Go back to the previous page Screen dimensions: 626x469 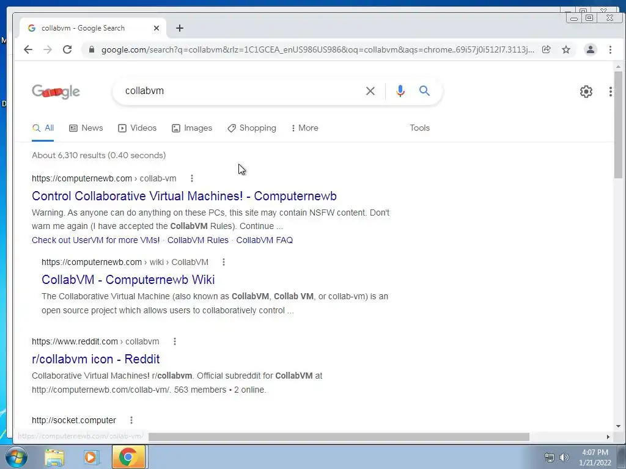coord(28,49)
